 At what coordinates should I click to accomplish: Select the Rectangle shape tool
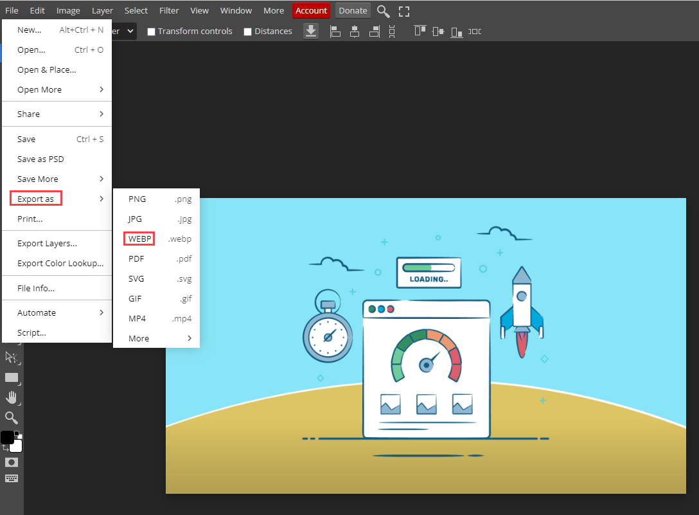pos(12,377)
